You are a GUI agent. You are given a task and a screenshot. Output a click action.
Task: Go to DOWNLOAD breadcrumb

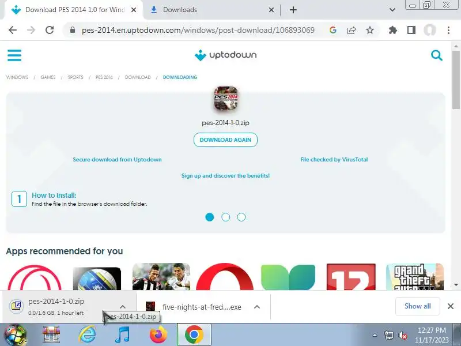pyautogui.click(x=138, y=77)
